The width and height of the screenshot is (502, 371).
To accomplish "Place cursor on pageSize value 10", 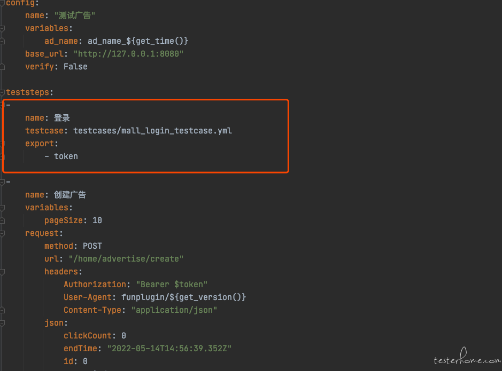I will [x=97, y=220].
